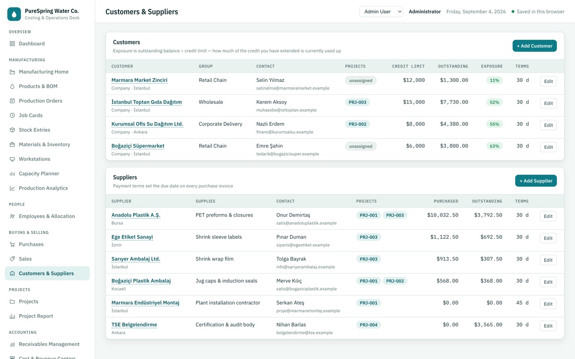
Task: Open the TSE Belgelendirme link
Action: pos(134,325)
